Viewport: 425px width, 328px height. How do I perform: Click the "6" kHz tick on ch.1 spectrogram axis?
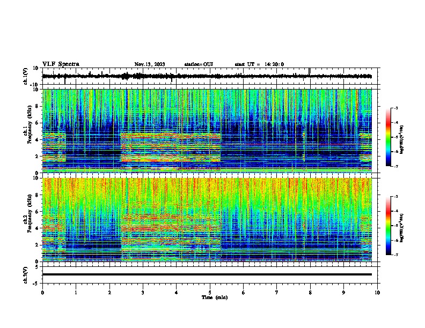37,123
